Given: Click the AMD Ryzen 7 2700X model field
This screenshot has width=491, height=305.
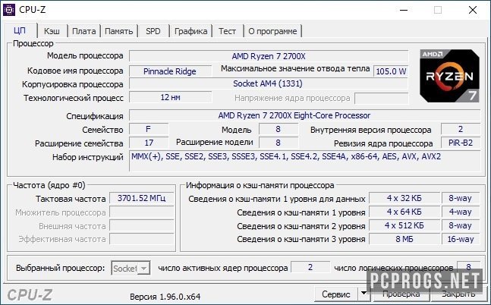Looking at the screenshot, I should [269, 56].
